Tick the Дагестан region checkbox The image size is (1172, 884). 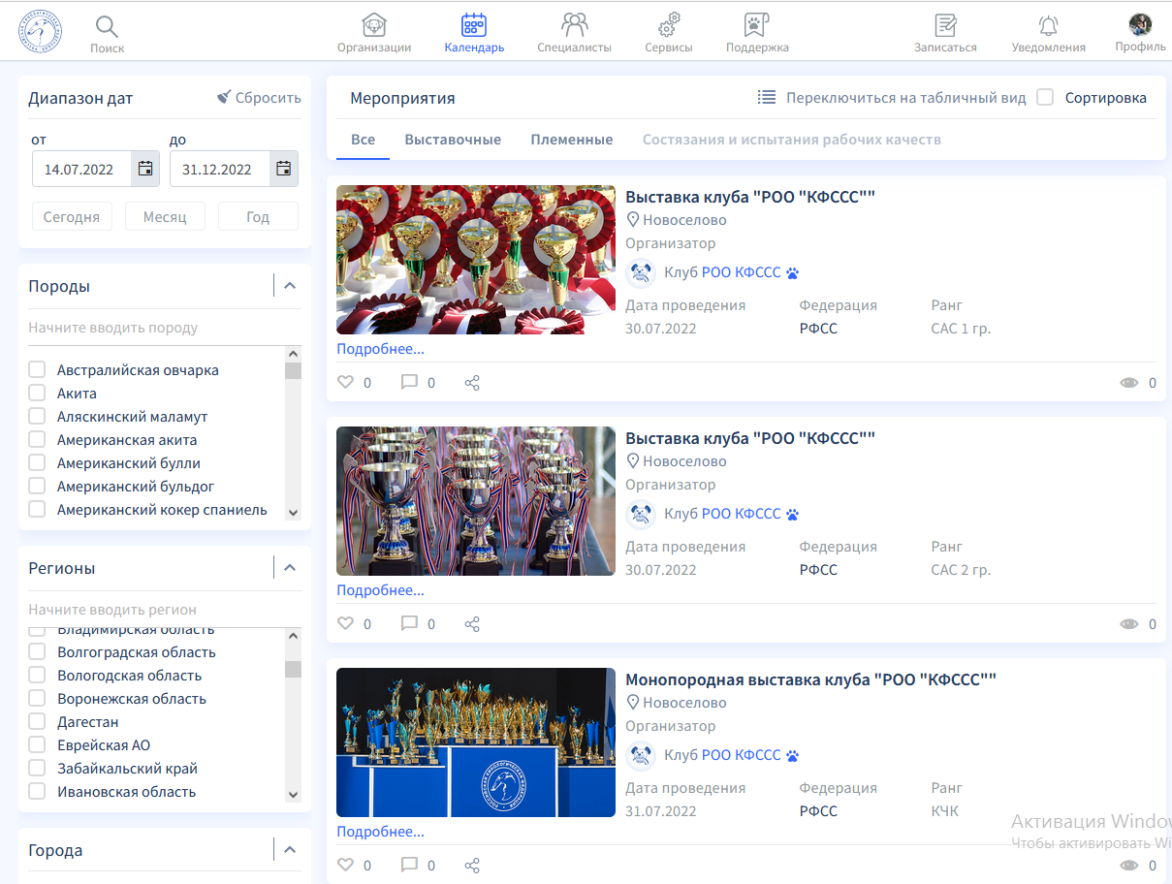point(37,722)
